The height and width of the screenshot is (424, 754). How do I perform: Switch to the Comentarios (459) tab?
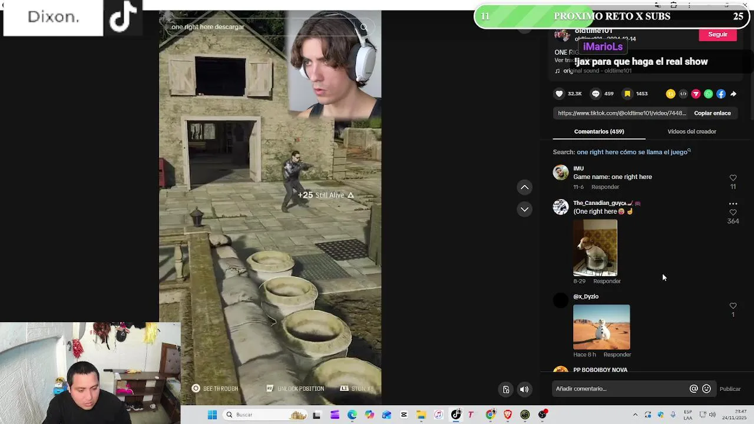599,131
